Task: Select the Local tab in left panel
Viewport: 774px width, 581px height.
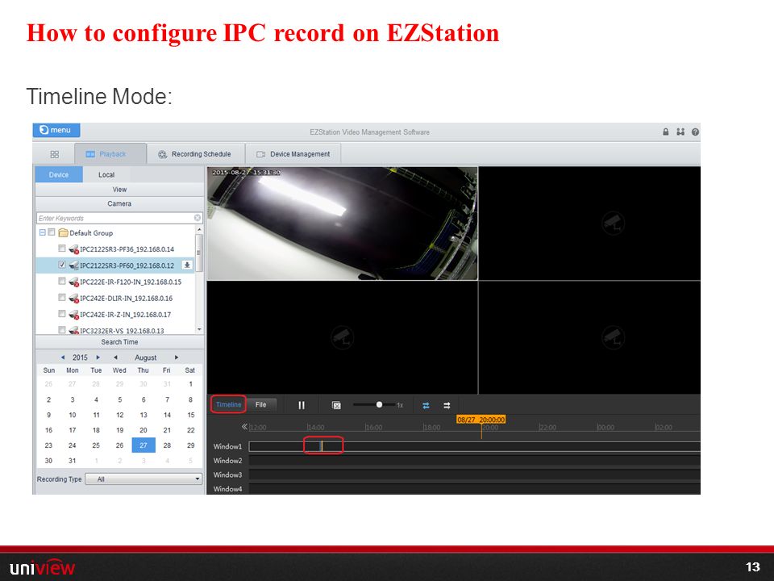Action: click(106, 174)
